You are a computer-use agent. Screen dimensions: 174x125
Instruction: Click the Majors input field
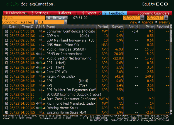[x=24, y=18]
